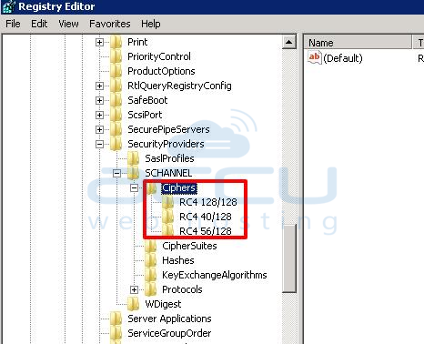Click the RtlQueryRegistryConfig folder icon
The image size is (424, 344).
(x=116, y=86)
